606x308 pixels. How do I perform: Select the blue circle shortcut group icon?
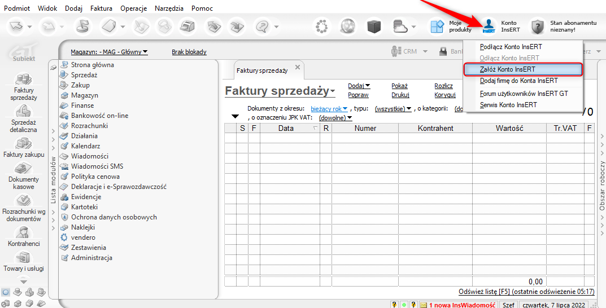tap(6, 292)
